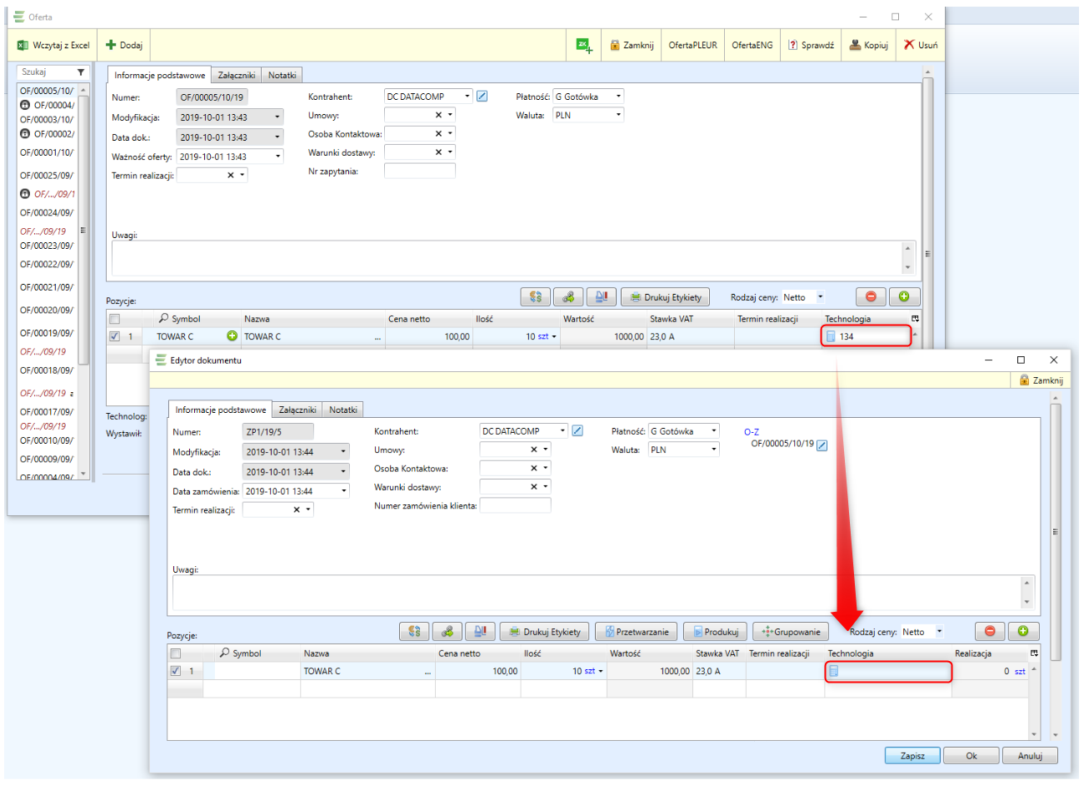Click the edit pencil icon next to OF/00005/10/19 link
This screenshot has height=785, width=1089.
pos(822,445)
